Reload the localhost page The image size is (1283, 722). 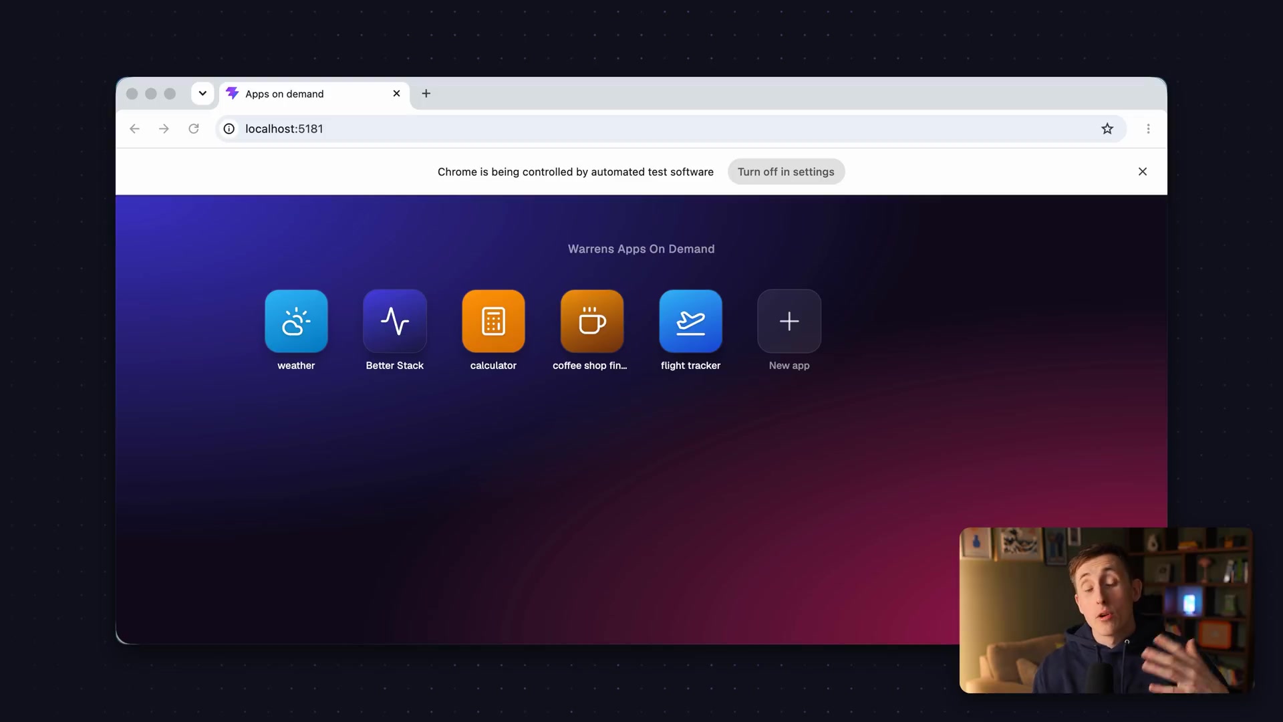click(x=194, y=128)
